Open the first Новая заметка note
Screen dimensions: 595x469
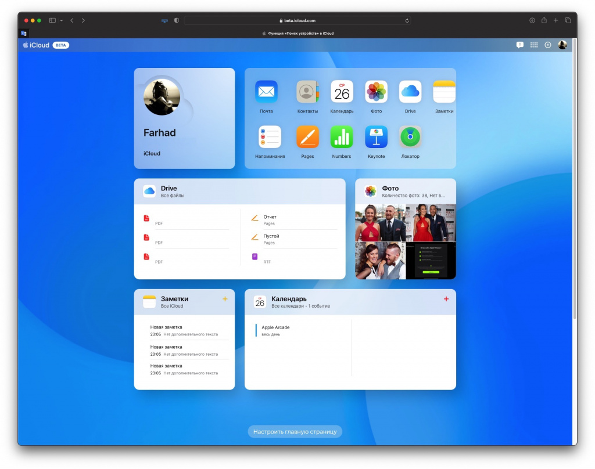189,331
